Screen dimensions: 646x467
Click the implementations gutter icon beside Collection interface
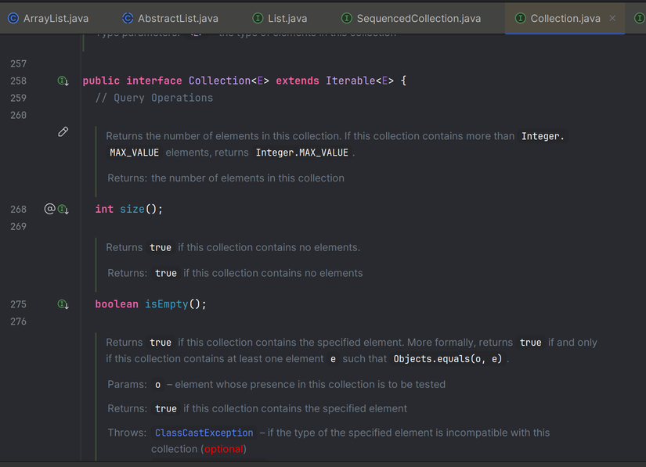pos(63,81)
